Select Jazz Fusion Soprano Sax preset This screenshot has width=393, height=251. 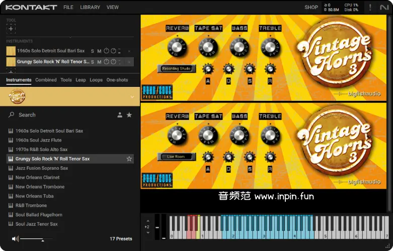70,168
